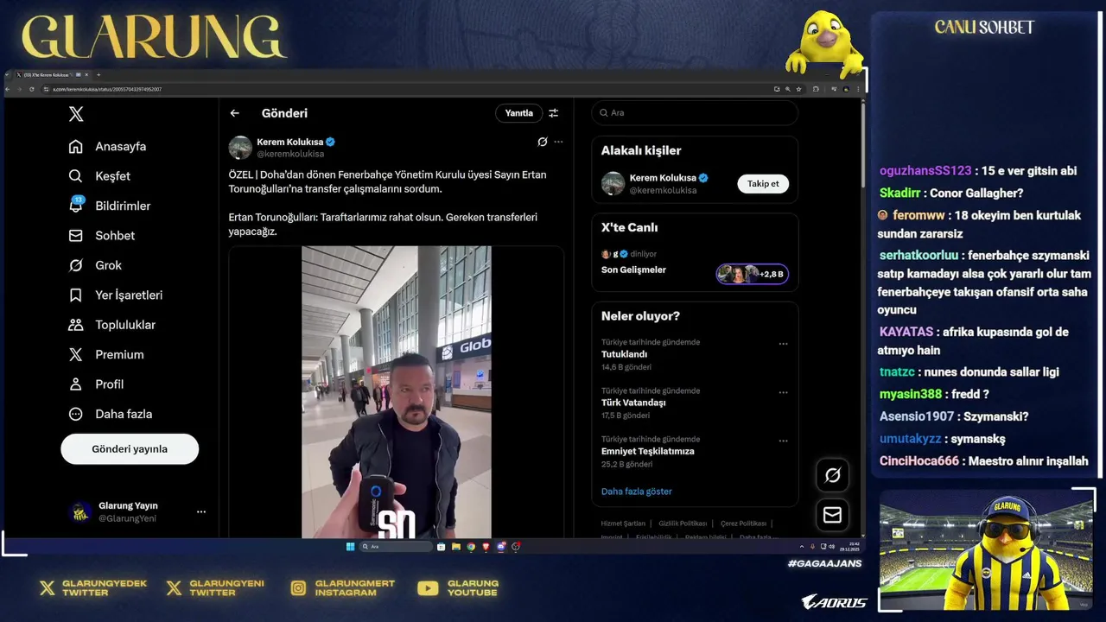1106x622 pixels.
Task: Open Türk Vatandaşı trending topic
Action: point(633,403)
